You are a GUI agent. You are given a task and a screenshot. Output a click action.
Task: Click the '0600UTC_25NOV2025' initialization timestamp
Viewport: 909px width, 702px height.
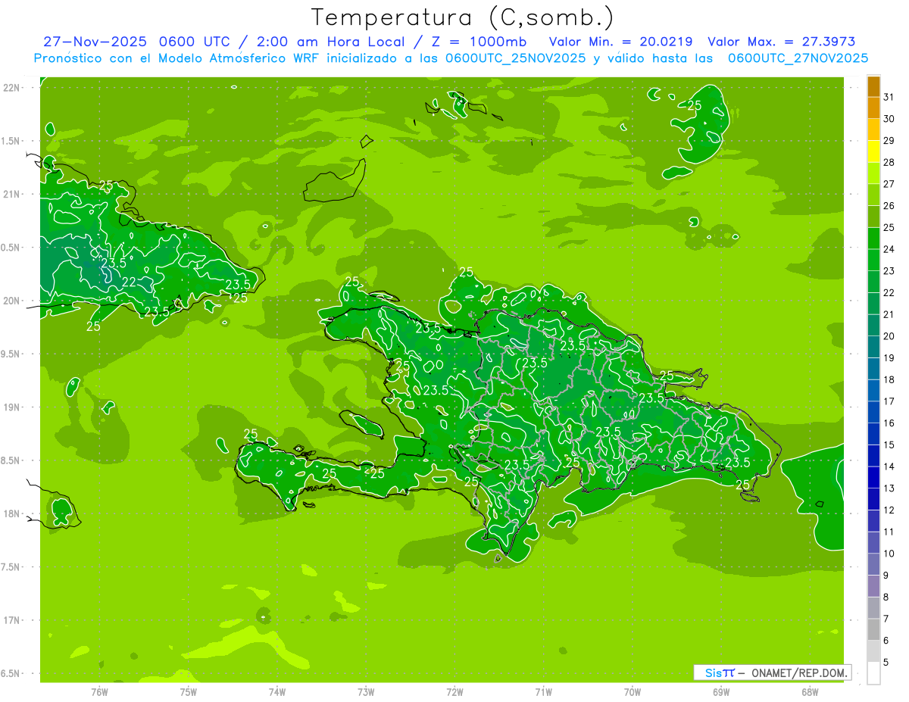[516, 58]
